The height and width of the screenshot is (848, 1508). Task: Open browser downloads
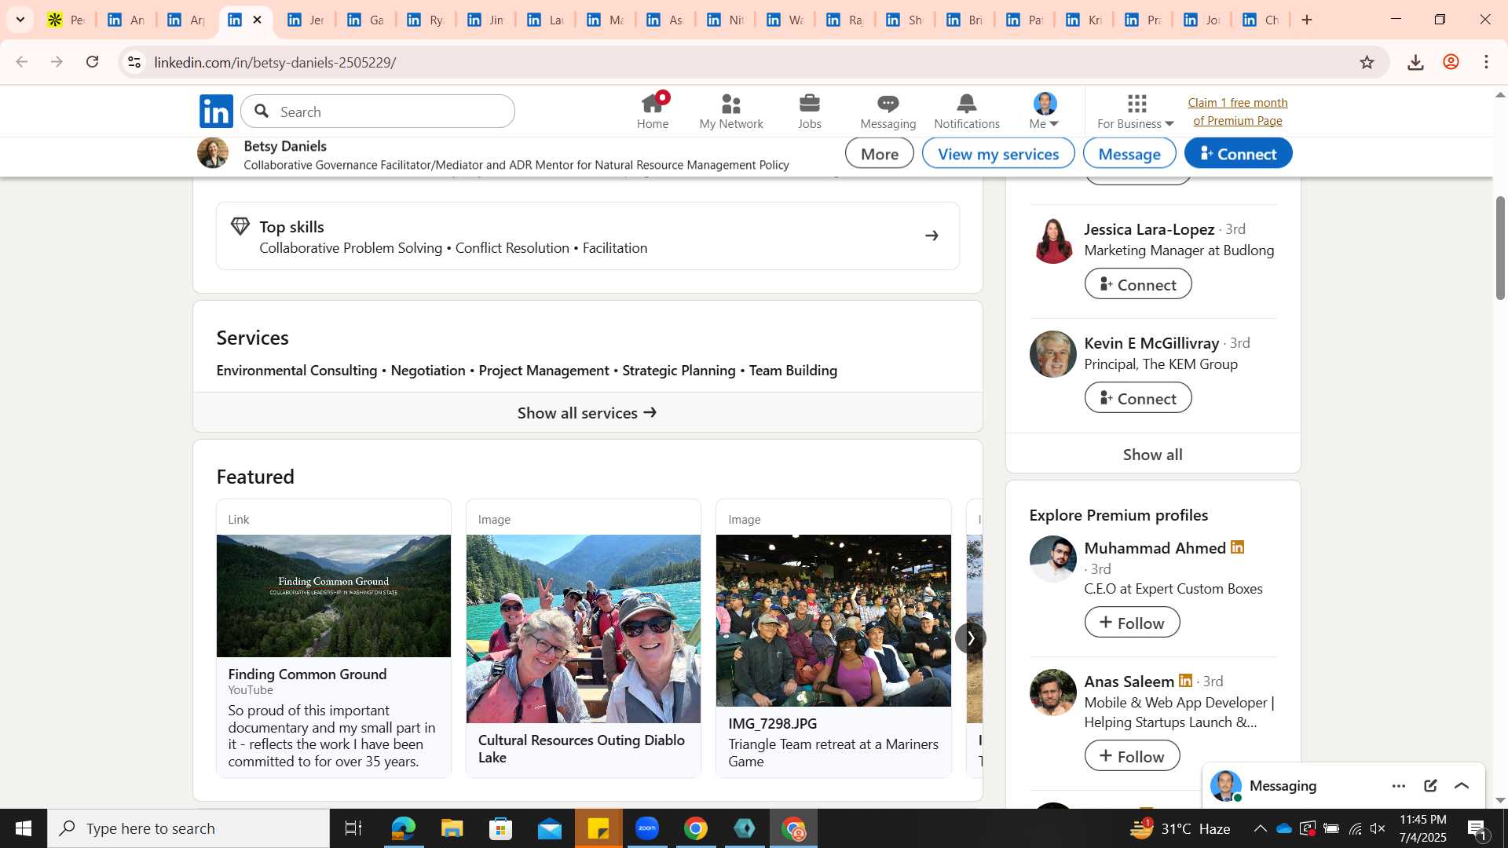pyautogui.click(x=1415, y=62)
